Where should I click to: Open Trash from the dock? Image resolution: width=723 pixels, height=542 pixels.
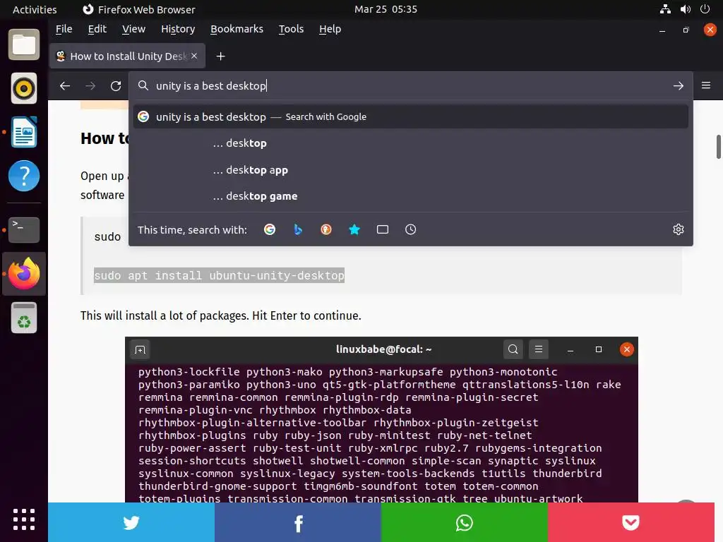tap(24, 318)
